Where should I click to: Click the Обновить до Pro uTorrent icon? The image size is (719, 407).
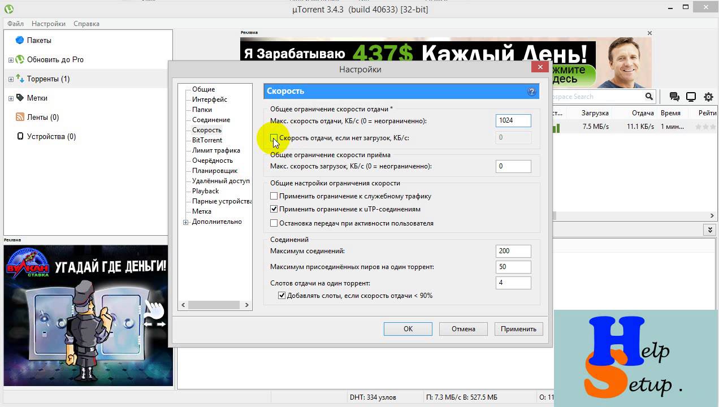pyautogui.click(x=20, y=59)
